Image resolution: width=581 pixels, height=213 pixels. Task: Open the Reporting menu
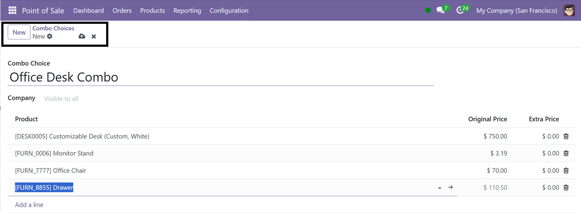187,10
